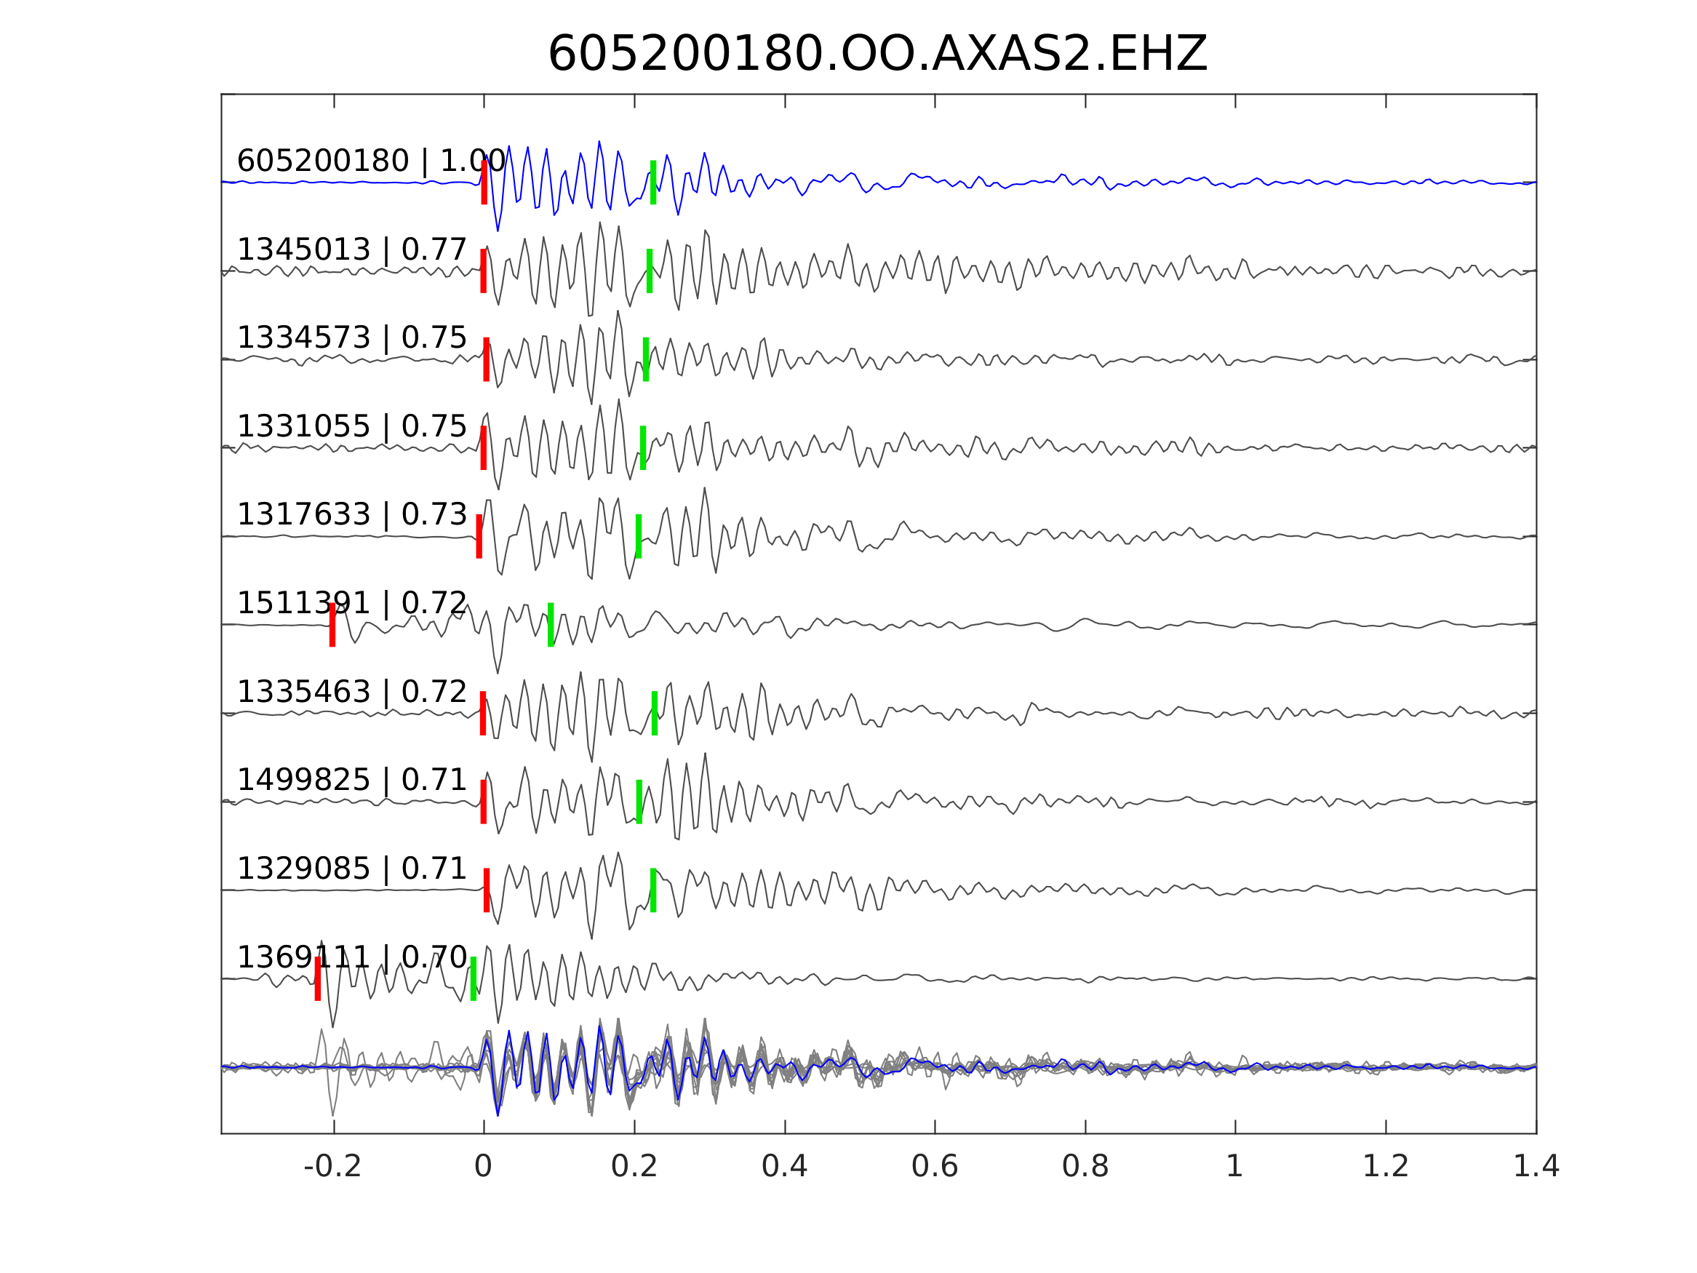Click the green marker on trace 1345013

click(x=649, y=271)
